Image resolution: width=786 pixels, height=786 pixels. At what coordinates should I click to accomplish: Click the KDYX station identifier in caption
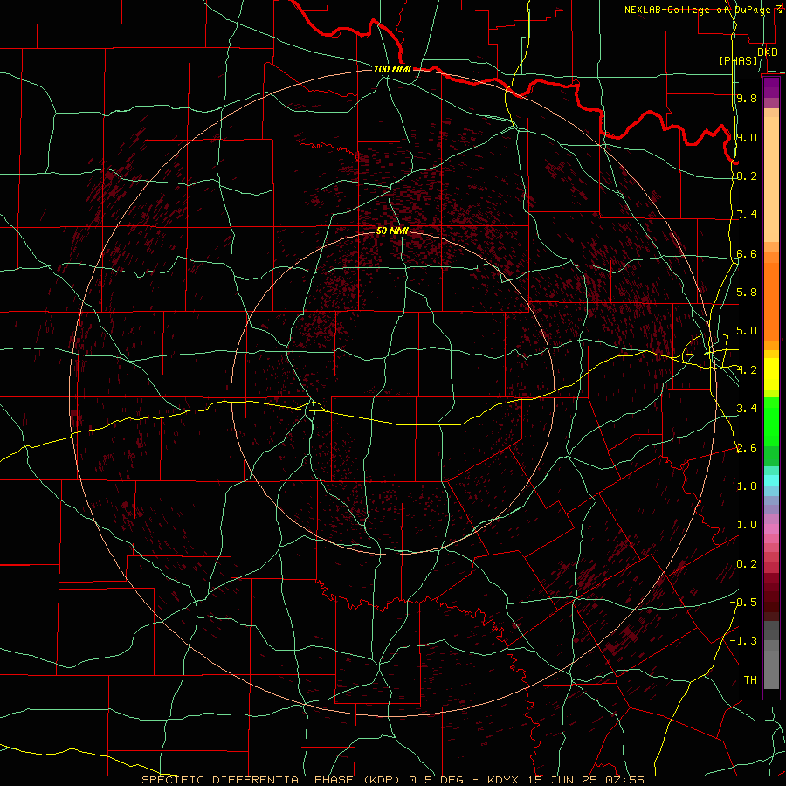(x=504, y=780)
